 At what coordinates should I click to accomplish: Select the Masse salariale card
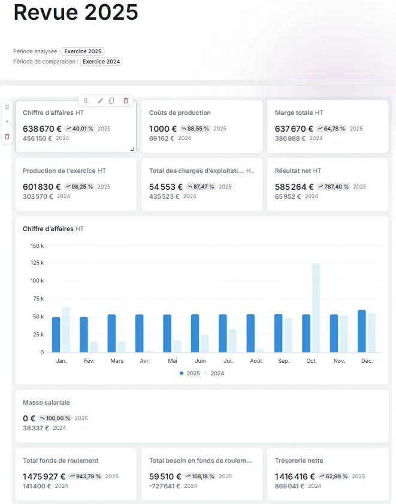tap(202, 416)
